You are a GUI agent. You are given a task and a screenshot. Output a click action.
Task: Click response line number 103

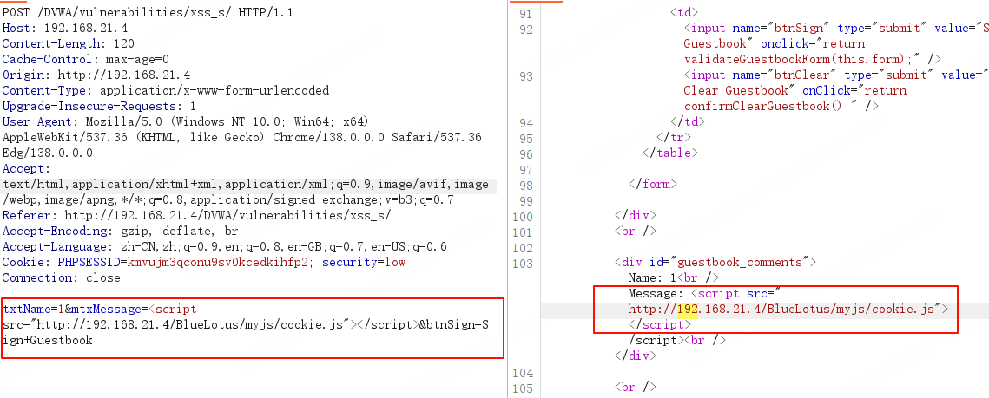point(522,263)
